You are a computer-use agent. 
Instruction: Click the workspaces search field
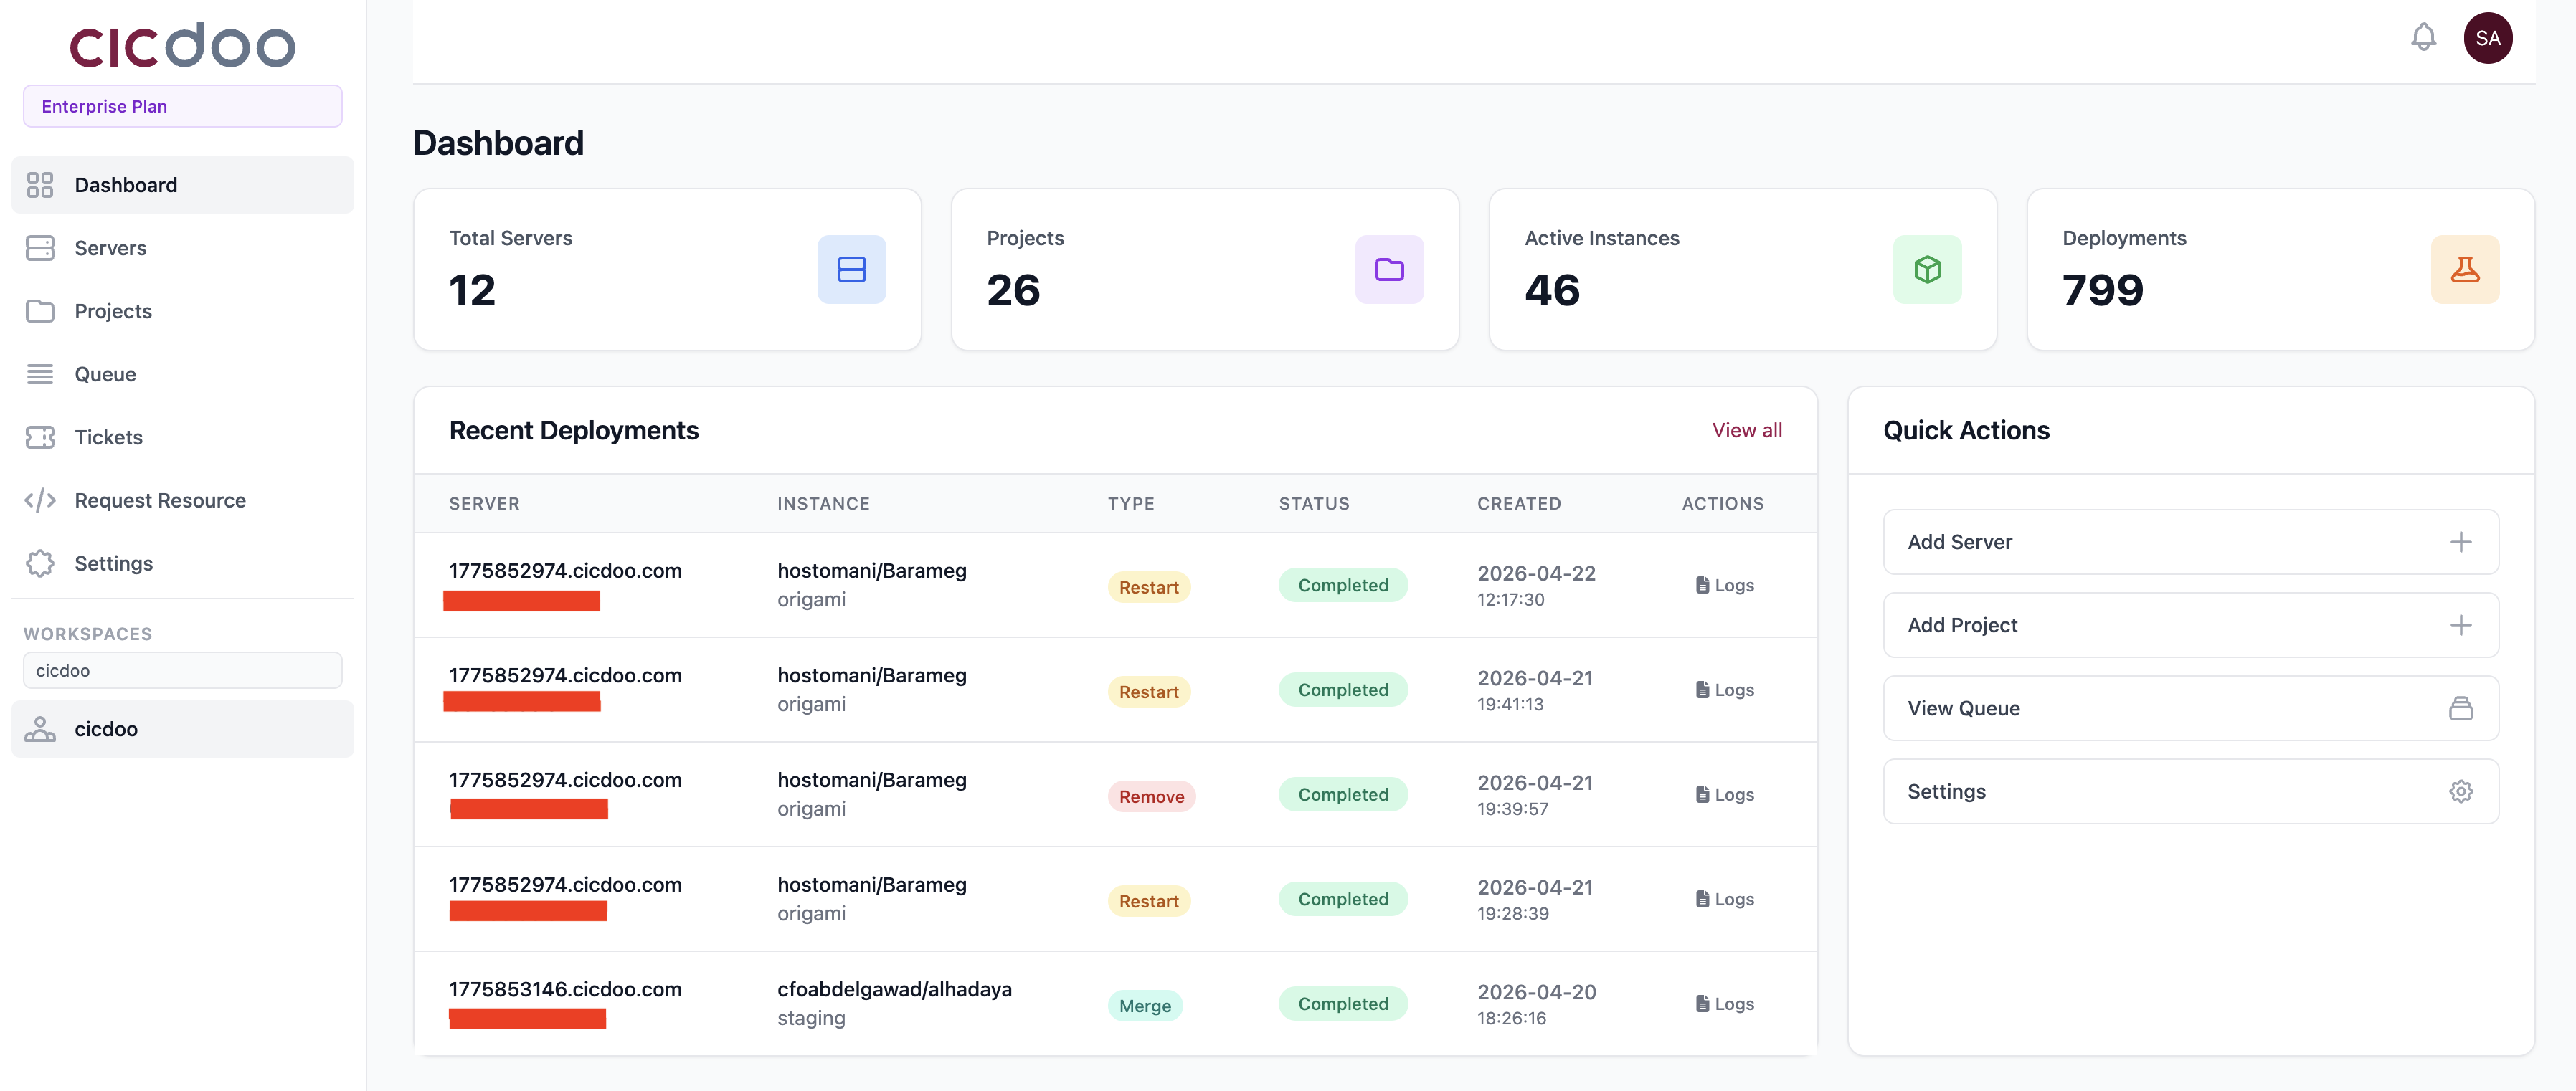182,670
